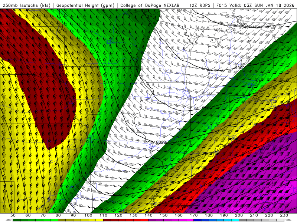
Task: Click the 120 value on the color scale
Action: [x=118, y=215]
